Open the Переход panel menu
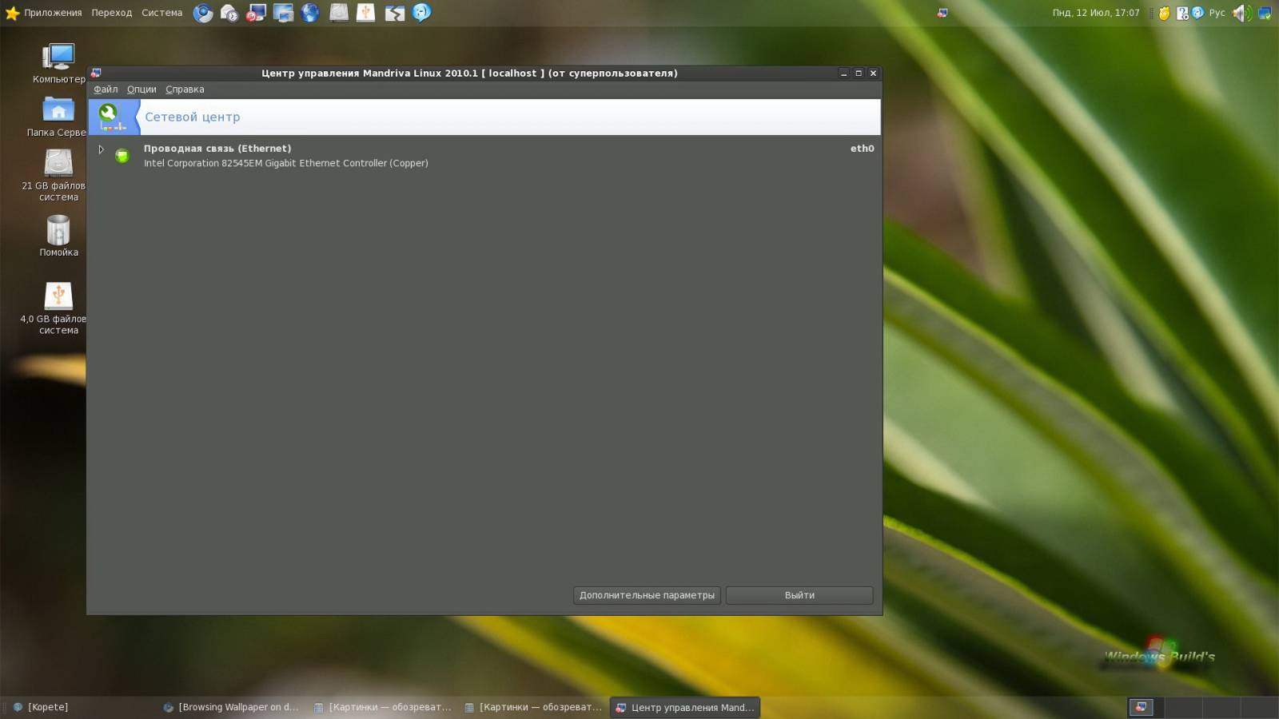Viewport: 1279px width, 719px height. coord(112,13)
